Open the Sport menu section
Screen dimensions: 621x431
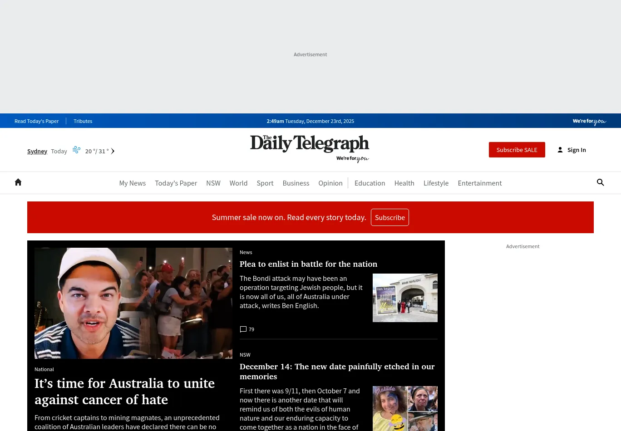coord(265,183)
